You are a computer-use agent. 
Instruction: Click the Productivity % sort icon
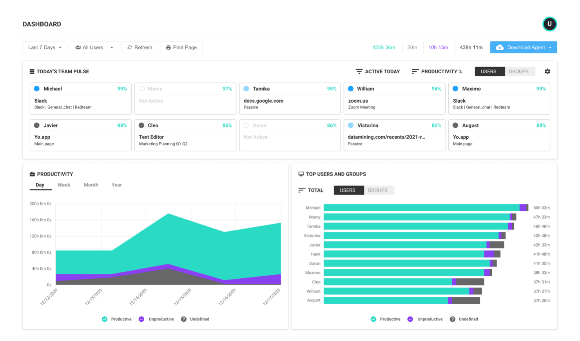[x=414, y=71]
